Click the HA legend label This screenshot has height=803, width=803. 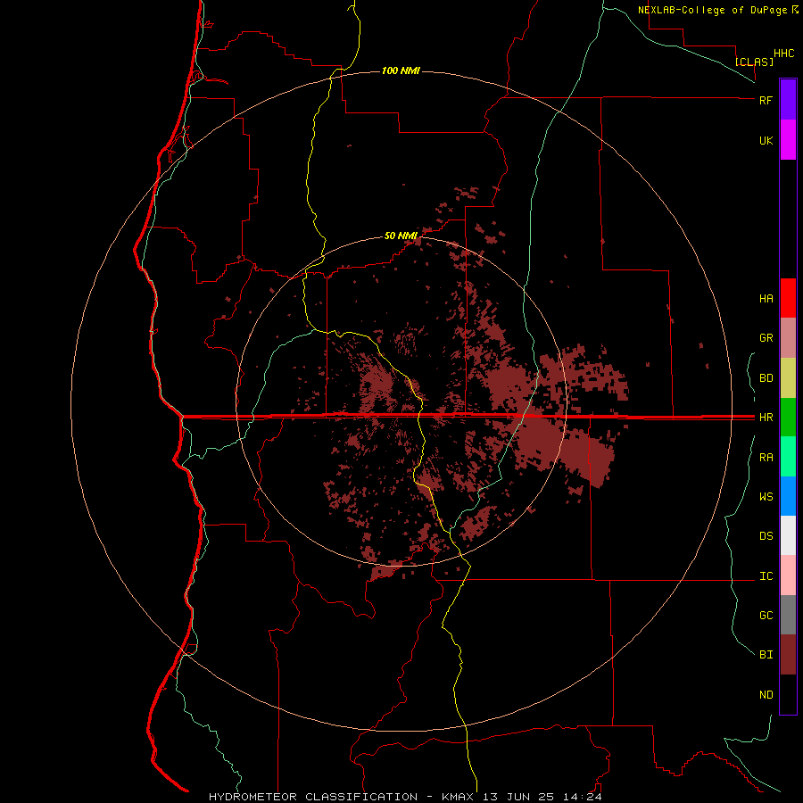tap(766, 298)
